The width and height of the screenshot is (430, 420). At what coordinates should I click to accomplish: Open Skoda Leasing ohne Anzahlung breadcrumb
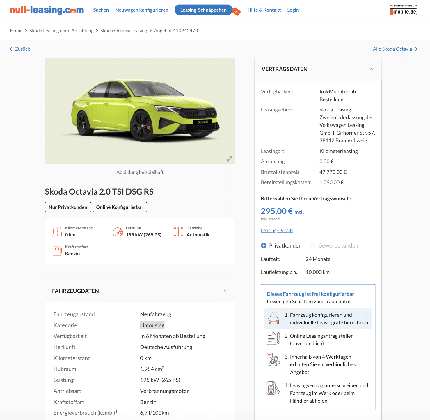point(61,31)
